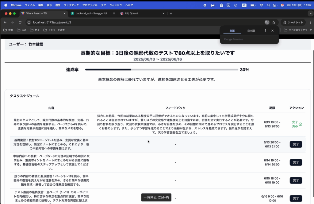Open the 色々 bookmark folder
Screen dimensions: 314x204
35,30
